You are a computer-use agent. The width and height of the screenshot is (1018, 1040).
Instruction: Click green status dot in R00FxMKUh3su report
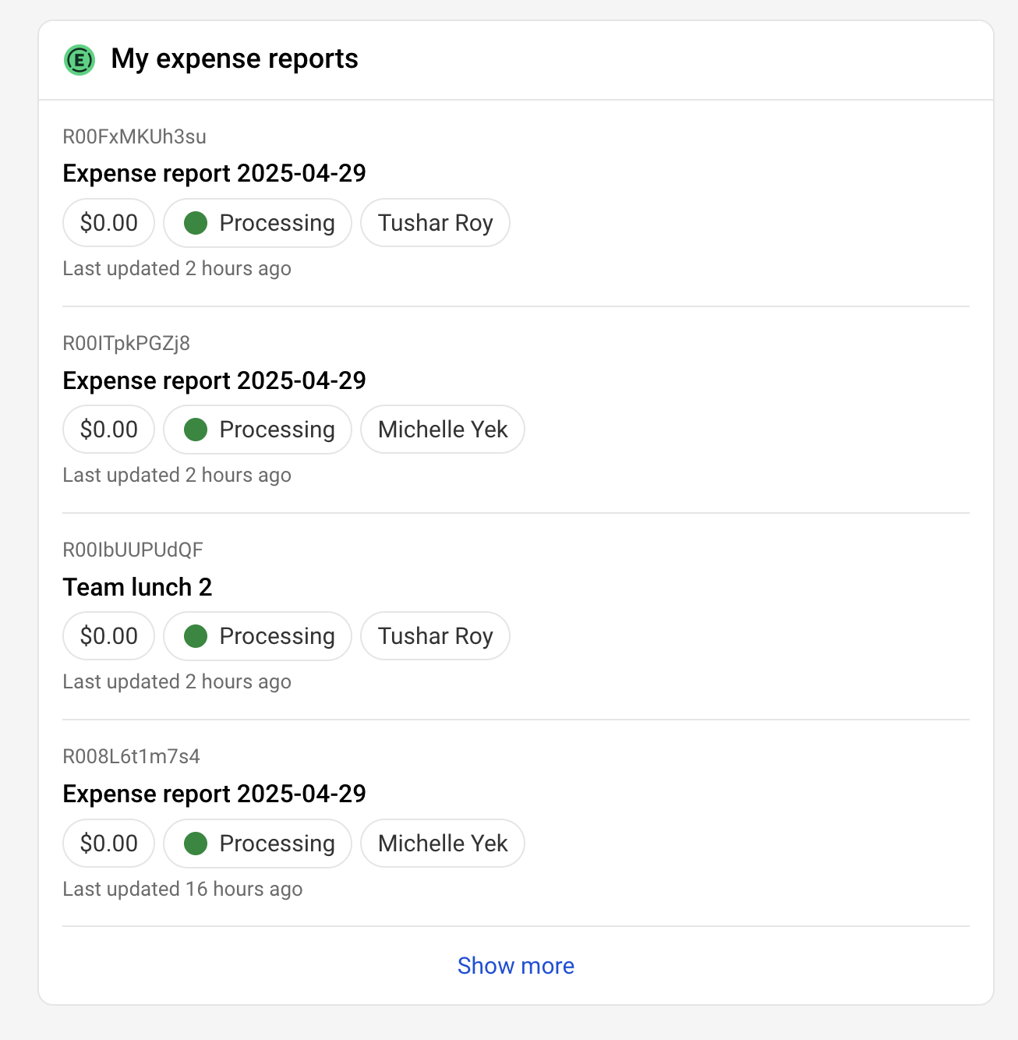196,223
